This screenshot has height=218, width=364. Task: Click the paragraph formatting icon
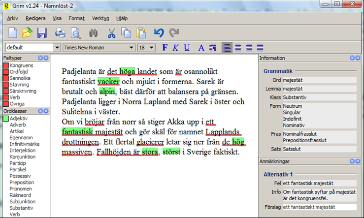point(213,48)
